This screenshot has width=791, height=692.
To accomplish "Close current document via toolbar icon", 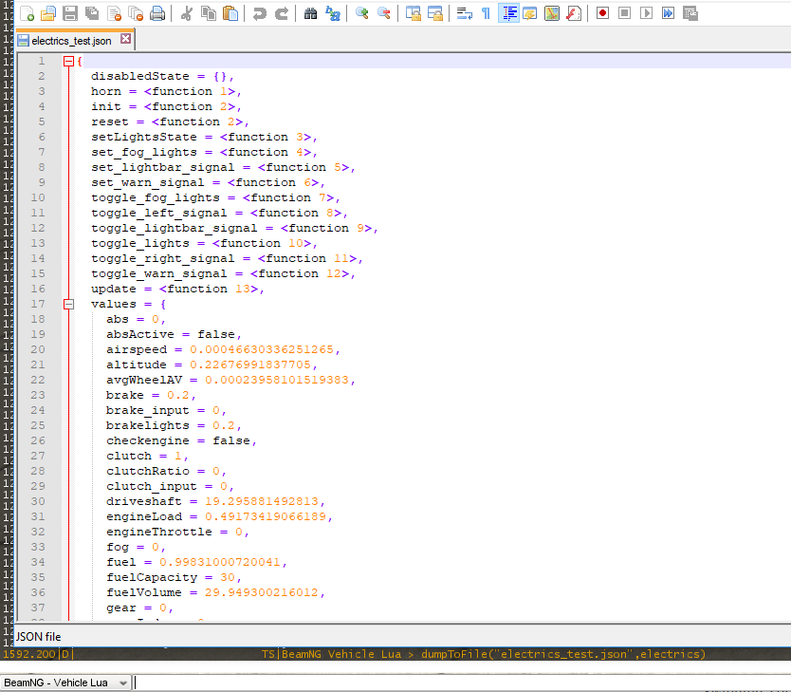I will (114, 13).
